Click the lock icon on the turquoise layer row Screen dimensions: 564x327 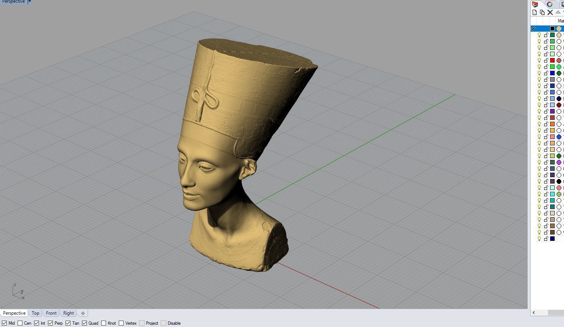546,194
